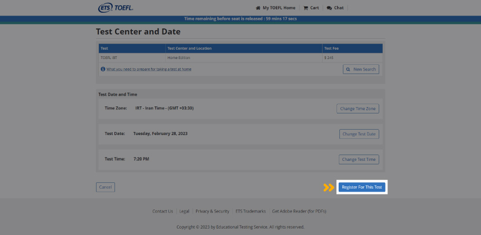The image size is (481, 235).
Task: Select the $ 245 test fee cell
Action: pos(353,57)
